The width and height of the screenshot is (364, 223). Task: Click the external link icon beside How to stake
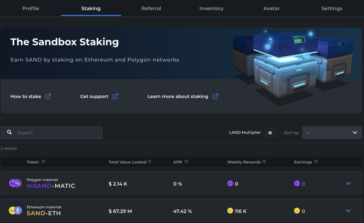click(x=48, y=96)
